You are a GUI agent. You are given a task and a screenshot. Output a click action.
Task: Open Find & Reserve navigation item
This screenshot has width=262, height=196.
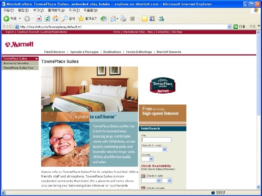(x=55, y=52)
